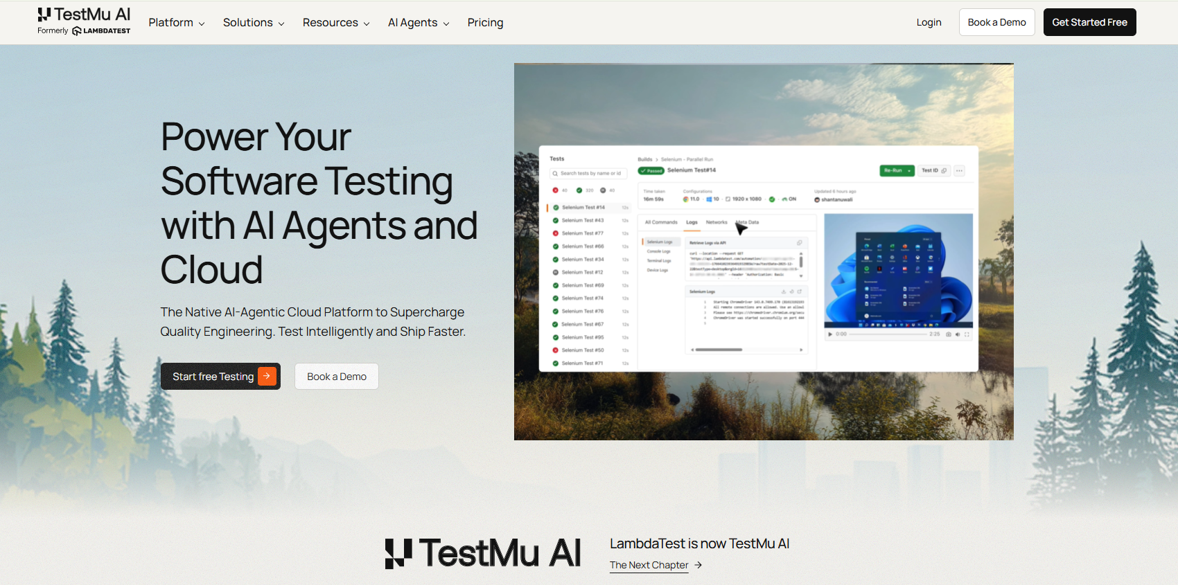This screenshot has width=1178, height=585.
Task: Mute the video with the volume icon
Action: point(958,334)
